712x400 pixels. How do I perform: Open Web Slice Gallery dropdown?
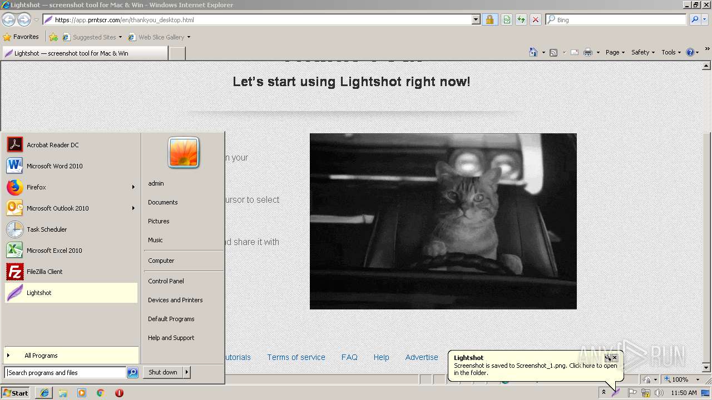tap(189, 37)
